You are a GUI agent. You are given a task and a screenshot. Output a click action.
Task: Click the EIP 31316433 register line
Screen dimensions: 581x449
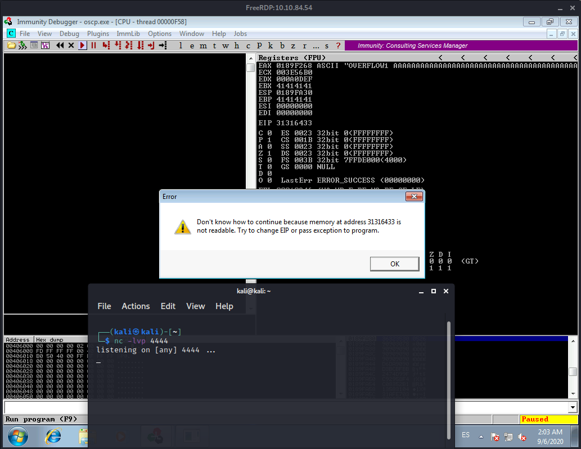[285, 123]
